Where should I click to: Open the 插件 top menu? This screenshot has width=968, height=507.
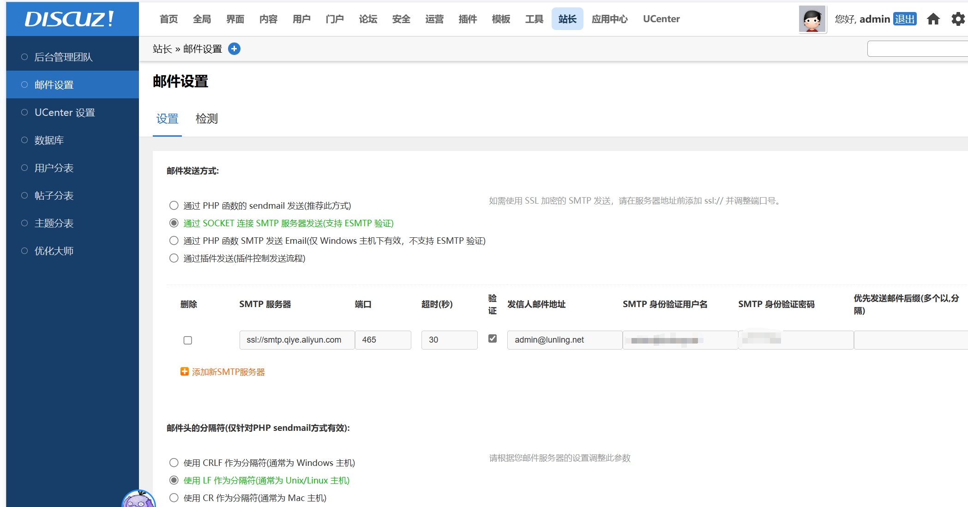tap(468, 19)
